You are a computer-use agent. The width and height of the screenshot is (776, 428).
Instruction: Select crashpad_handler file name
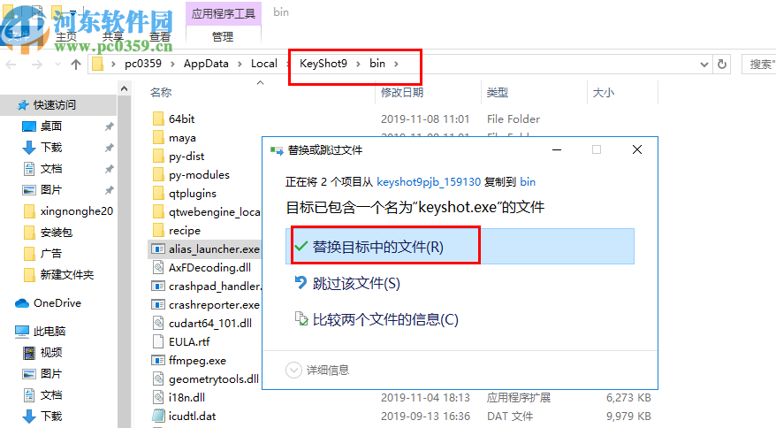coord(215,287)
